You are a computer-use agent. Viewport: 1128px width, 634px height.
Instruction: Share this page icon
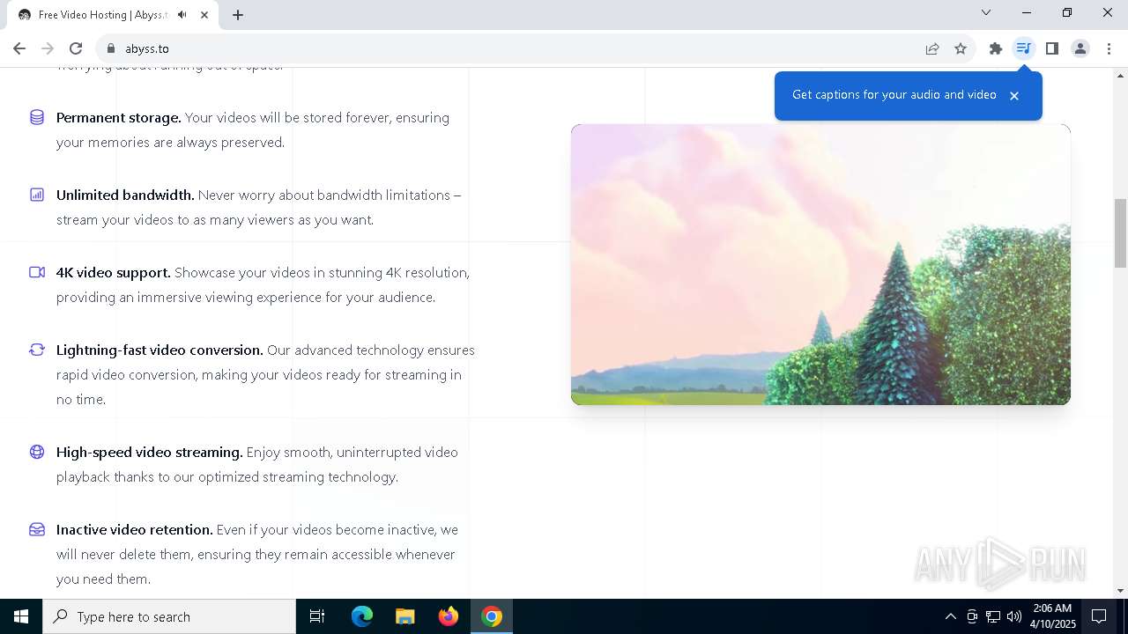click(x=932, y=48)
